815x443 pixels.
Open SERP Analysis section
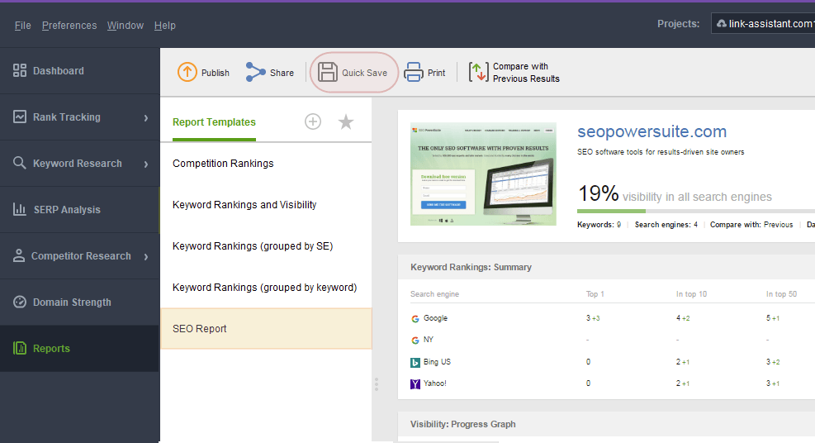pyautogui.click(x=67, y=210)
